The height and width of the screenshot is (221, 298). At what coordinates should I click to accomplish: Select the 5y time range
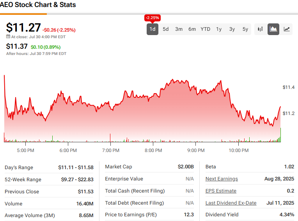[245, 29]
